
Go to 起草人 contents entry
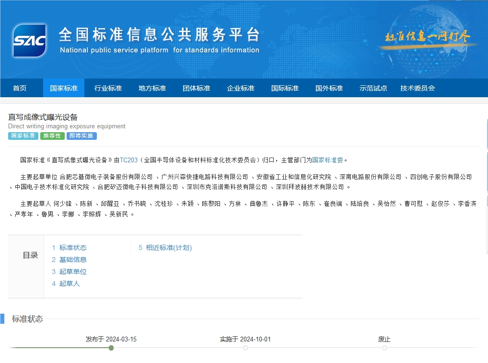70,284
